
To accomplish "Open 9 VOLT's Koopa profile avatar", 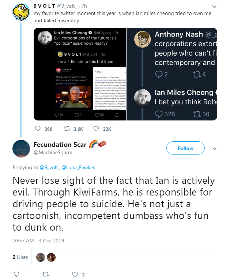I will pyautogui.click(x=21, y=12).
